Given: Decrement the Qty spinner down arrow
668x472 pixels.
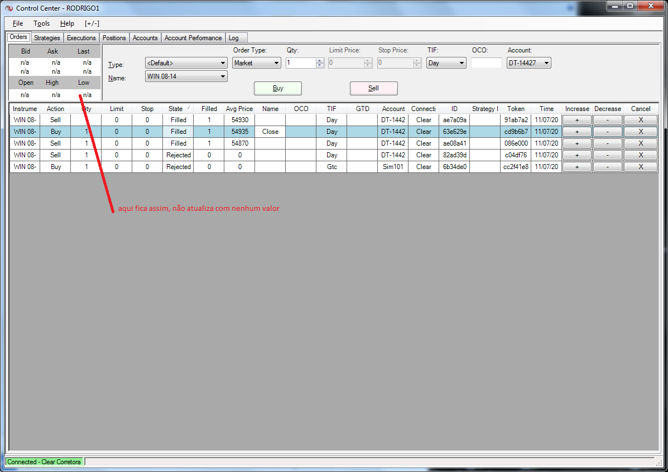Looking at the screenshot, I should pos(320,66).
